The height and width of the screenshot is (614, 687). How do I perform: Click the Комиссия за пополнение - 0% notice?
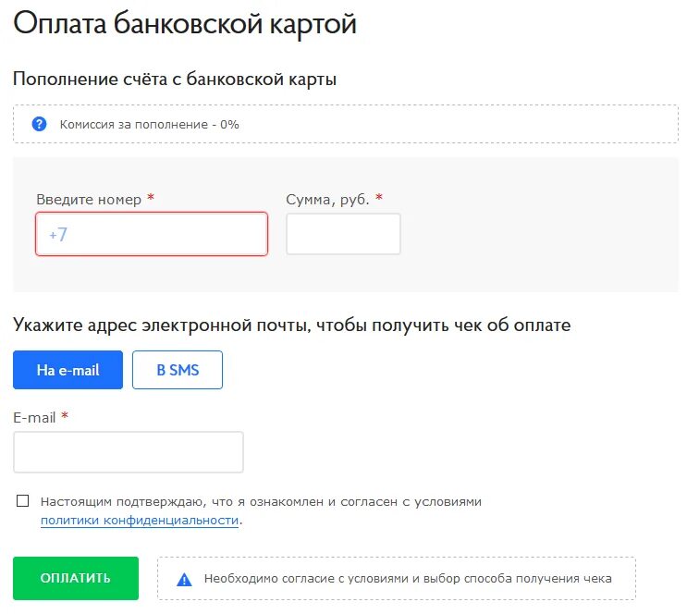pyautogui.click(x=150, y=125)
